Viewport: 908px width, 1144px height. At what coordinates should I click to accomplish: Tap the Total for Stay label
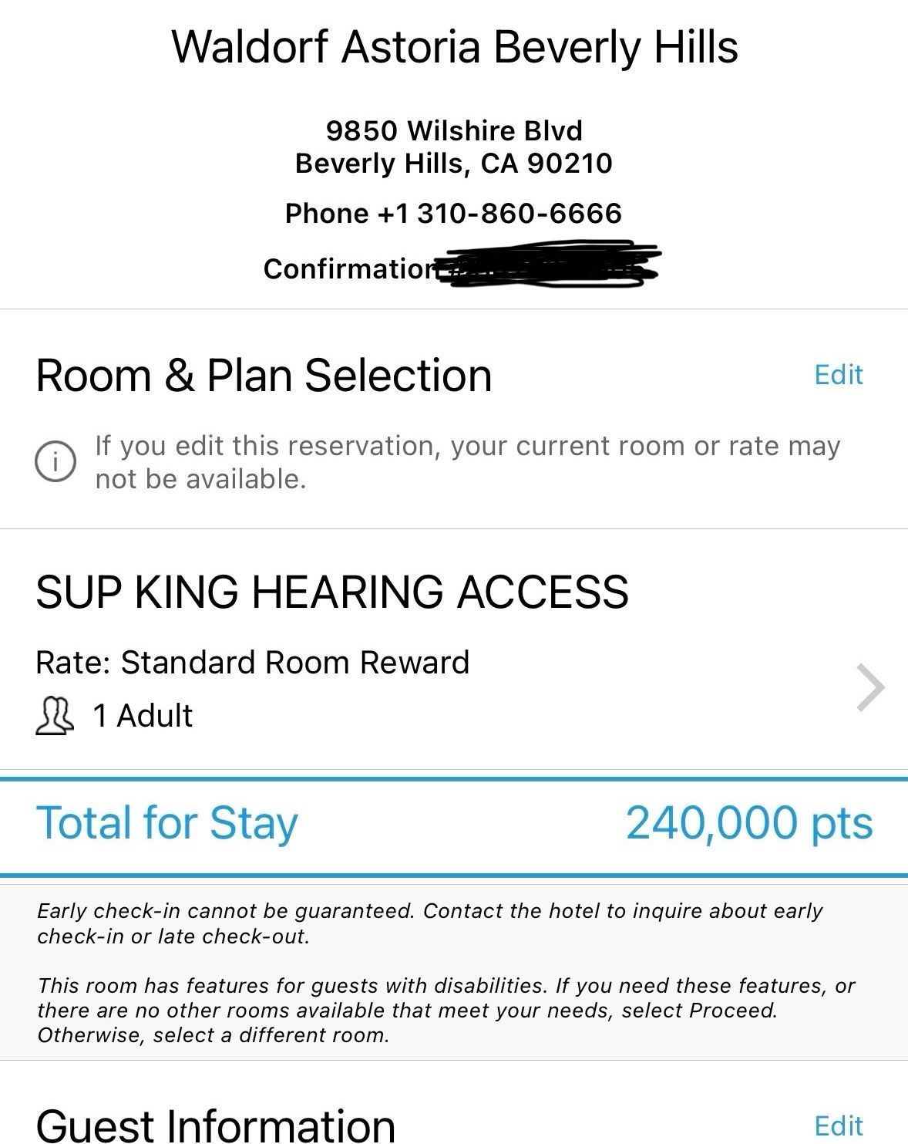pyautogui.click(x=167, y=823)
